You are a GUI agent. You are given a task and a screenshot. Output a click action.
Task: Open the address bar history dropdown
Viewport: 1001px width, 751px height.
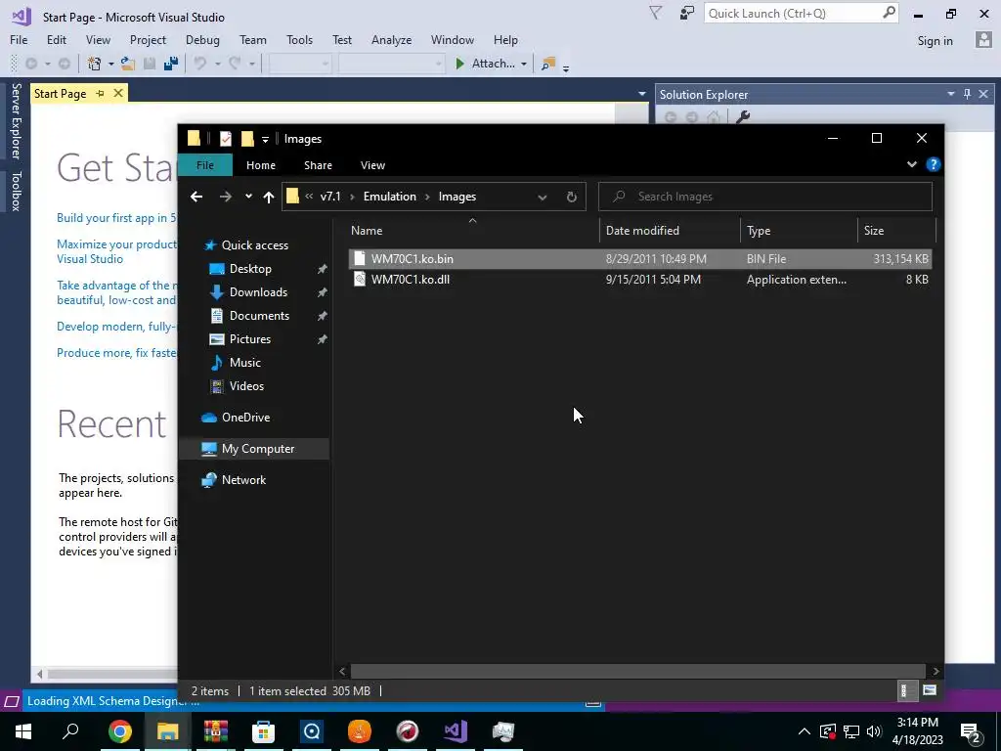pos(542,197)
